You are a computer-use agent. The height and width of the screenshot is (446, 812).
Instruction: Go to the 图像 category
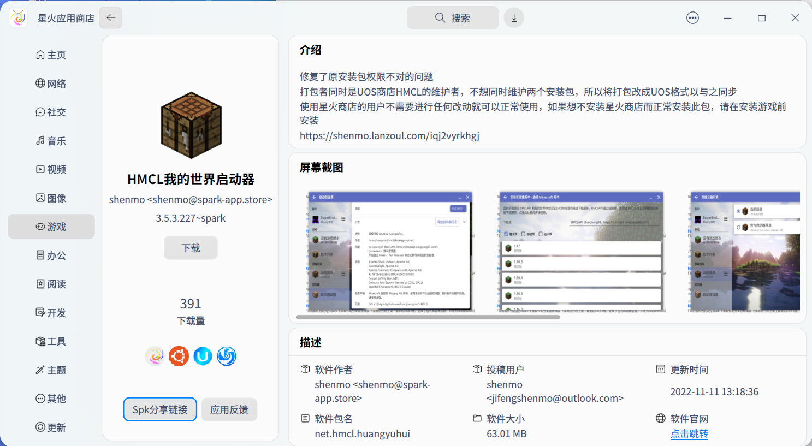[x=51, y=198]
